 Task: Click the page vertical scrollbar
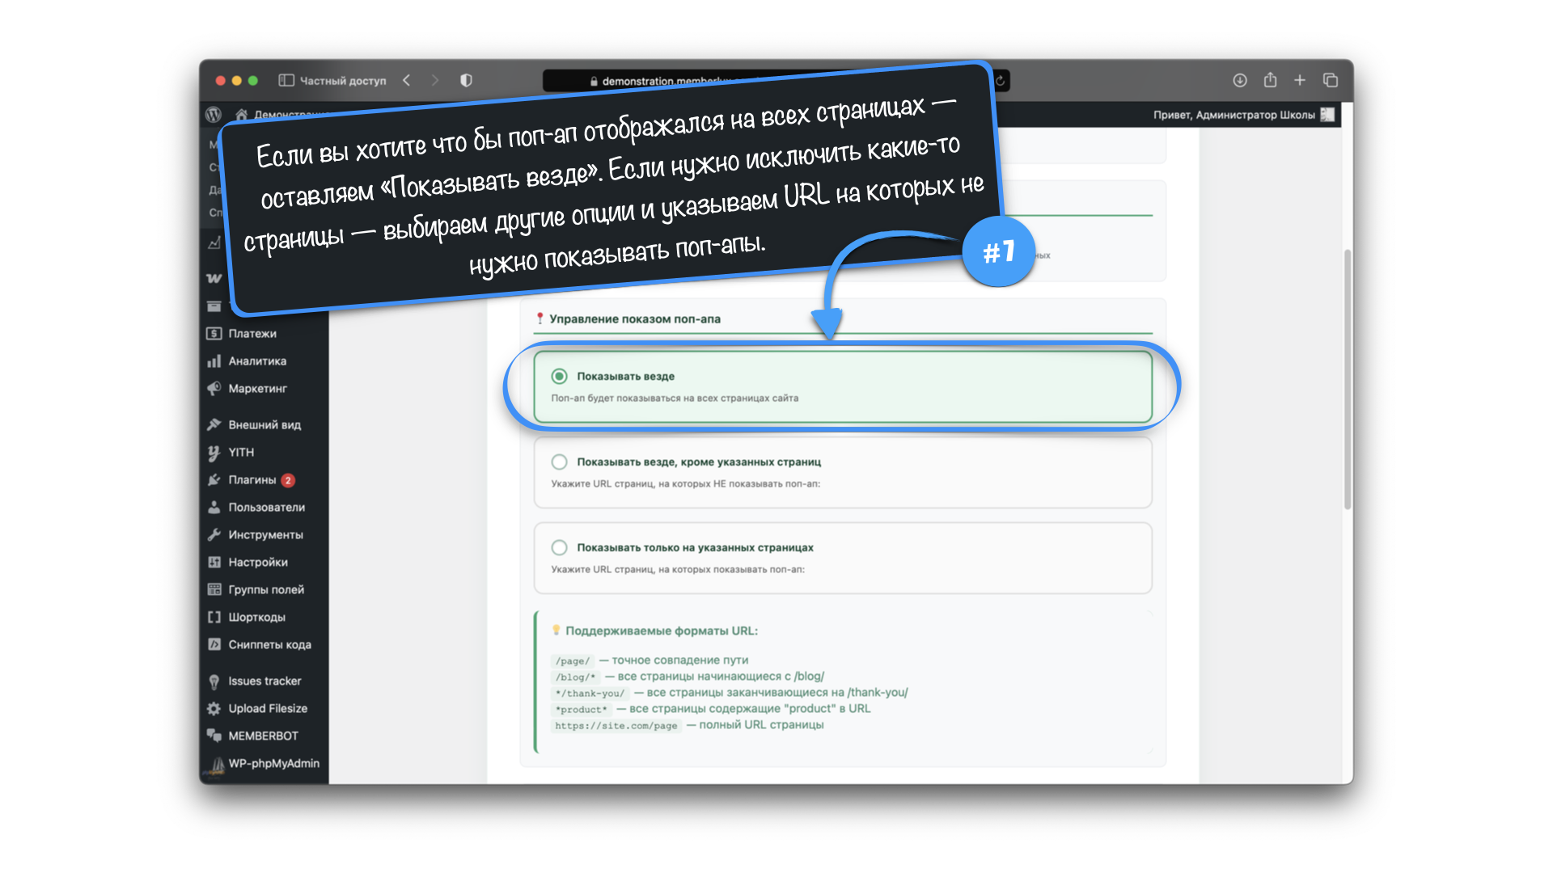tap(1348, 380)
